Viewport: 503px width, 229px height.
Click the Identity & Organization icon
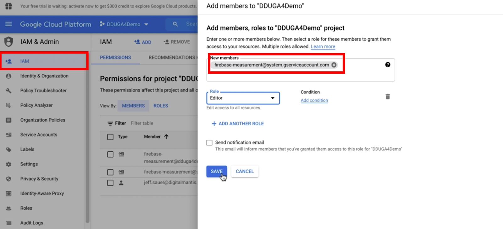(8, 76)
